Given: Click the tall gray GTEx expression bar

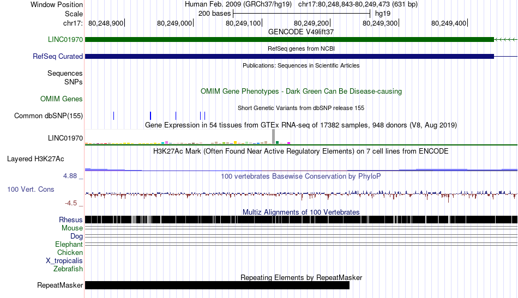Looking at the screenshot, I should [x=274, y=137].
